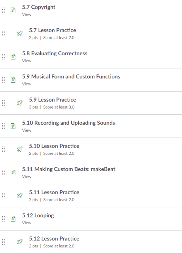The width and height of the screenshot is (182, 254).
Task: Click drag handle for 5.10 Lesson Practice
Action: 3,149
